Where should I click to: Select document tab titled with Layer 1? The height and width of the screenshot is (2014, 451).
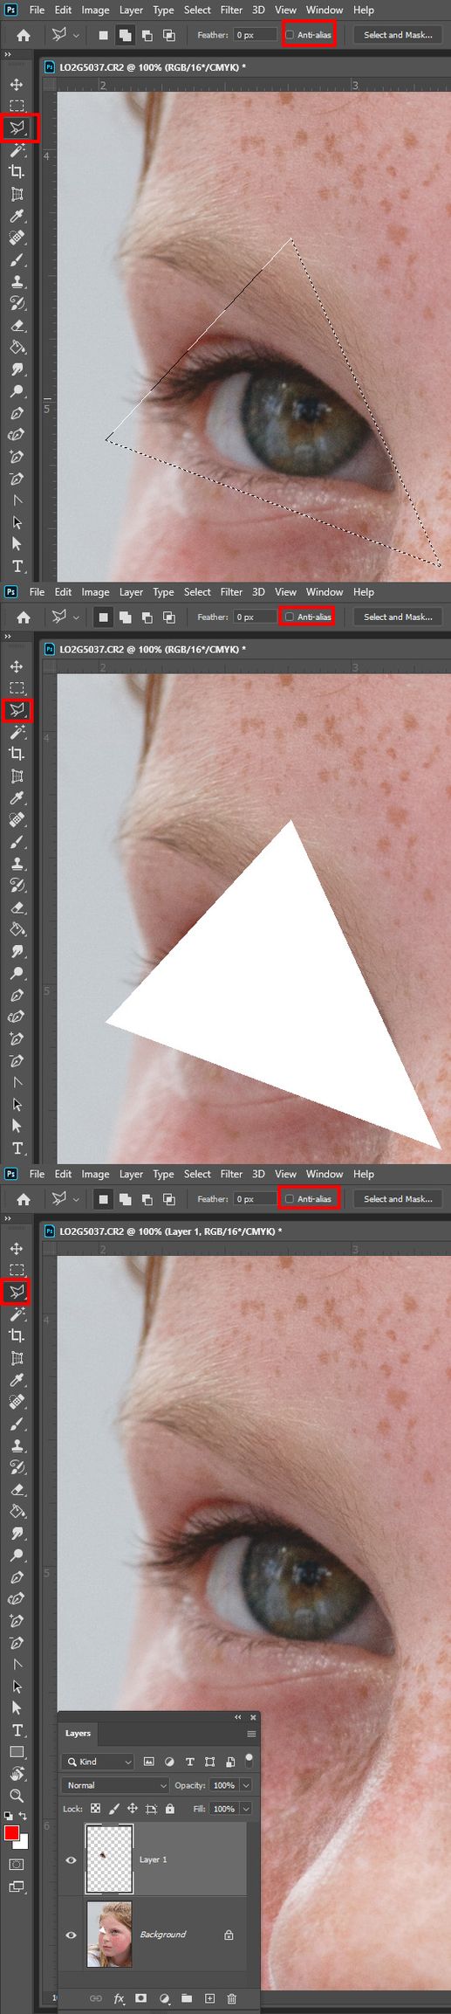point(165,1231)
